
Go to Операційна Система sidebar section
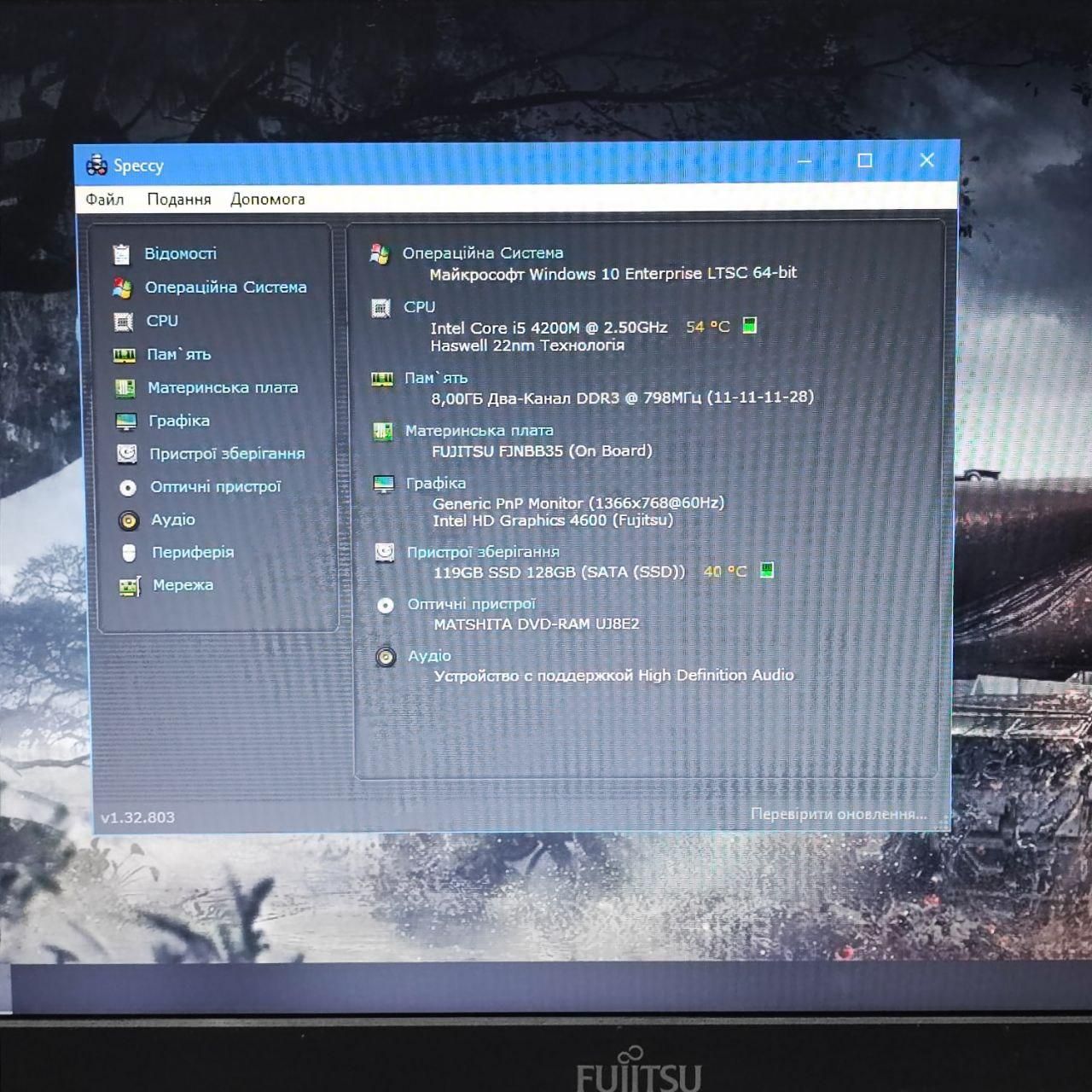point(226,288)
